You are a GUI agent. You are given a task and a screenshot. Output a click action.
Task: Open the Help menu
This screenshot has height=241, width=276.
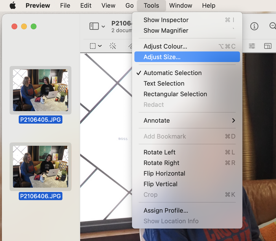(x=209, y=6)
